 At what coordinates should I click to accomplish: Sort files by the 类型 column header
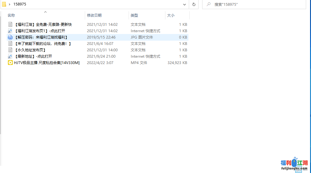pos(134,15)
